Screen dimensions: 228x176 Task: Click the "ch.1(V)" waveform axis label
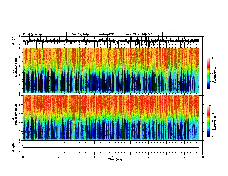tap(14, 41)
